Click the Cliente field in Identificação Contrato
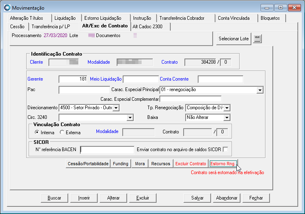 pyautogui.click(x=64, y=62)
